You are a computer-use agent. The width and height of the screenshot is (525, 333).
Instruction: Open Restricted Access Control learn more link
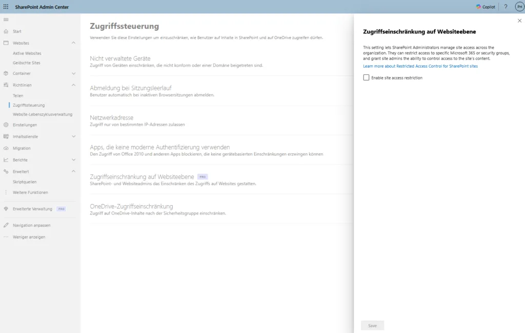coord(420,66)
